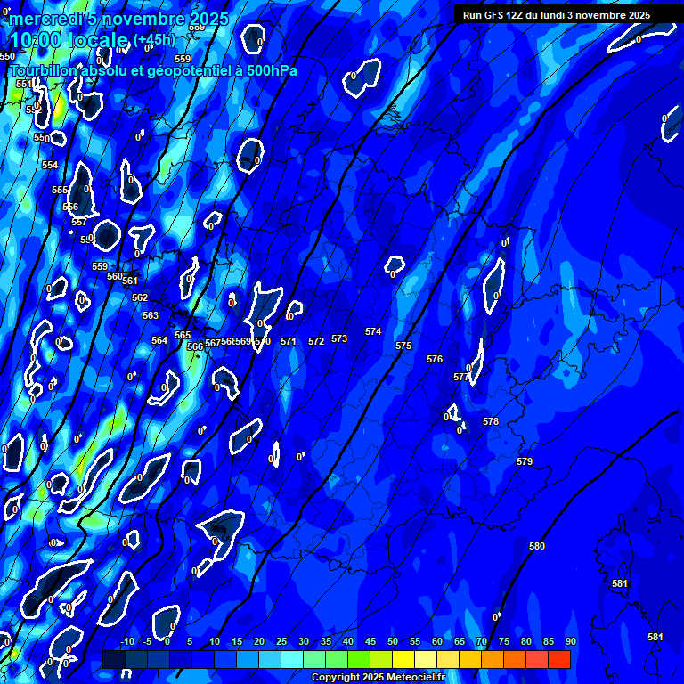
Task: Select the legend value label 90
Action: point(570,641)
